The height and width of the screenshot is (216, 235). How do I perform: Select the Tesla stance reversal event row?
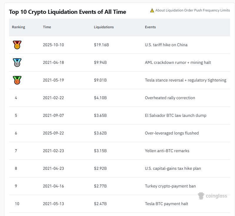click(186, 80)
